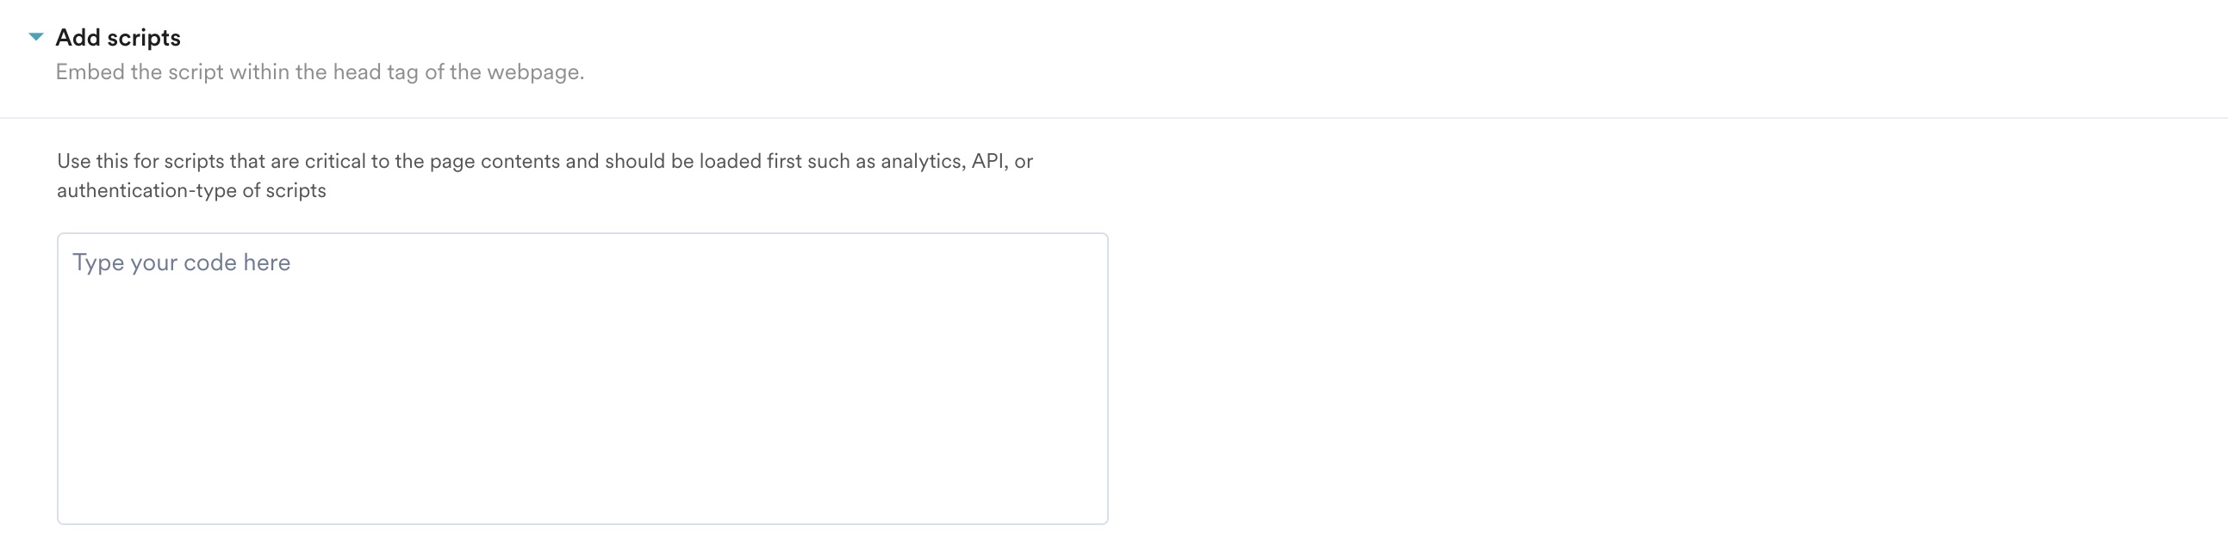This screenshot has width=2228, height=544.
Task: Click the word "analytics" in the description
Action: click(920, 162)
